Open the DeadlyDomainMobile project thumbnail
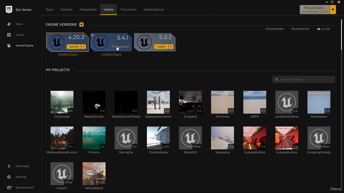The image size is (344, 193). (x=126, y=102)
